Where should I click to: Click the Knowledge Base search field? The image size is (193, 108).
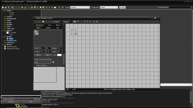(180, 7)
